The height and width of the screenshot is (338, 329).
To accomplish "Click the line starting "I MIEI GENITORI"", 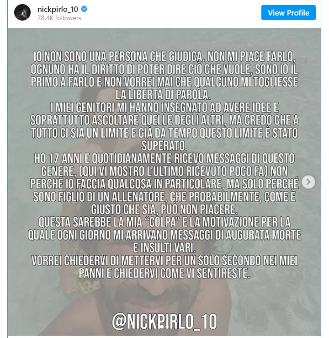I will pyautogui.click(x=164, y=108).
